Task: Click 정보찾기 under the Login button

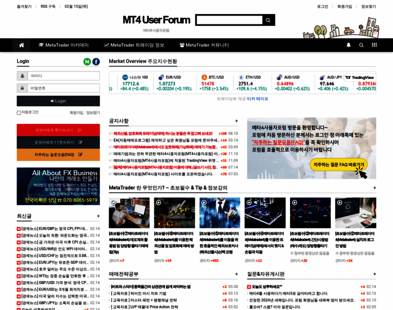Action: 93,113
